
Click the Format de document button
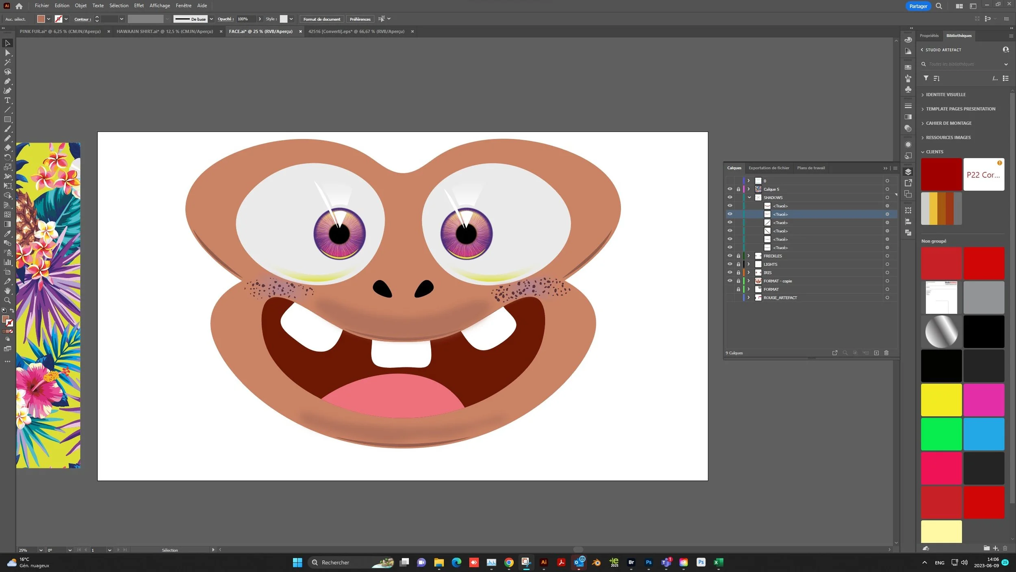[321, 19]
